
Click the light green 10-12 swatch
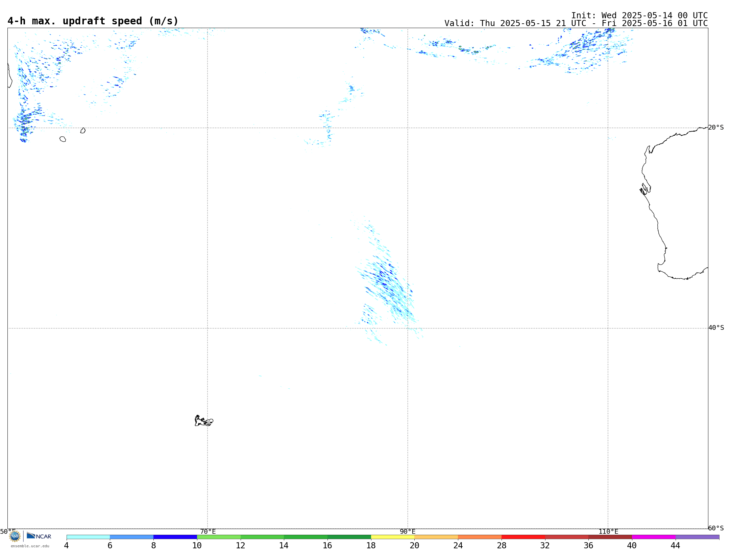(219, 537)
